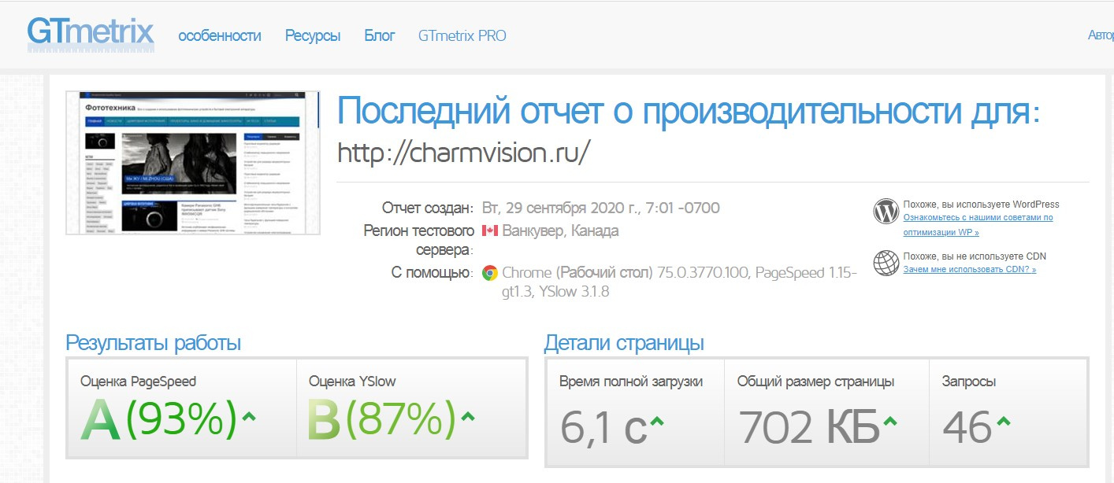
Task: Click the 'Оценка YSlow' label
Action: click(352, 382)
